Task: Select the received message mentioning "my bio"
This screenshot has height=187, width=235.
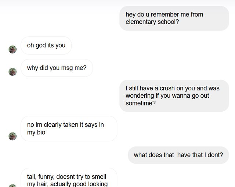Action: click(x=69, y=128)
